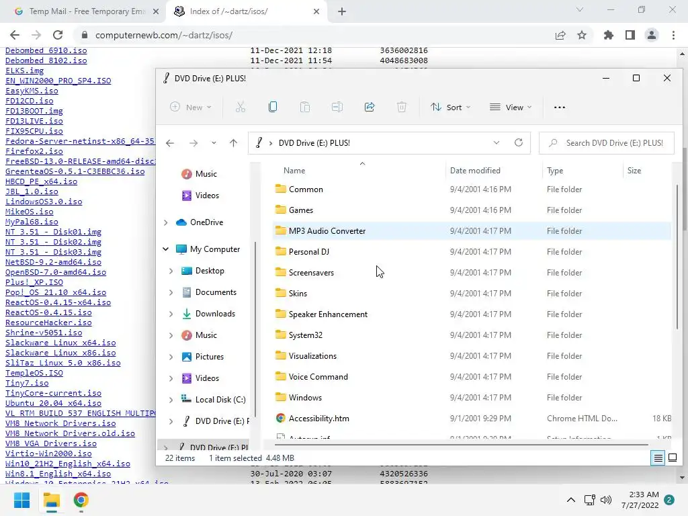Image resolution: width=688 pixels, height=516 pixels.
Task: Click ReactOS-0.4.15.iso link in browser
Action: pyautogui.click(x=48, y=312)
